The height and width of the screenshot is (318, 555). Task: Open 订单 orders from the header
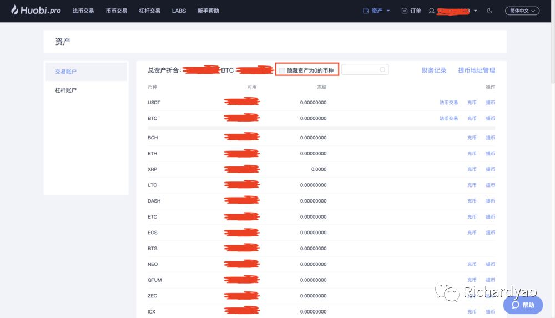pos(411,11)
